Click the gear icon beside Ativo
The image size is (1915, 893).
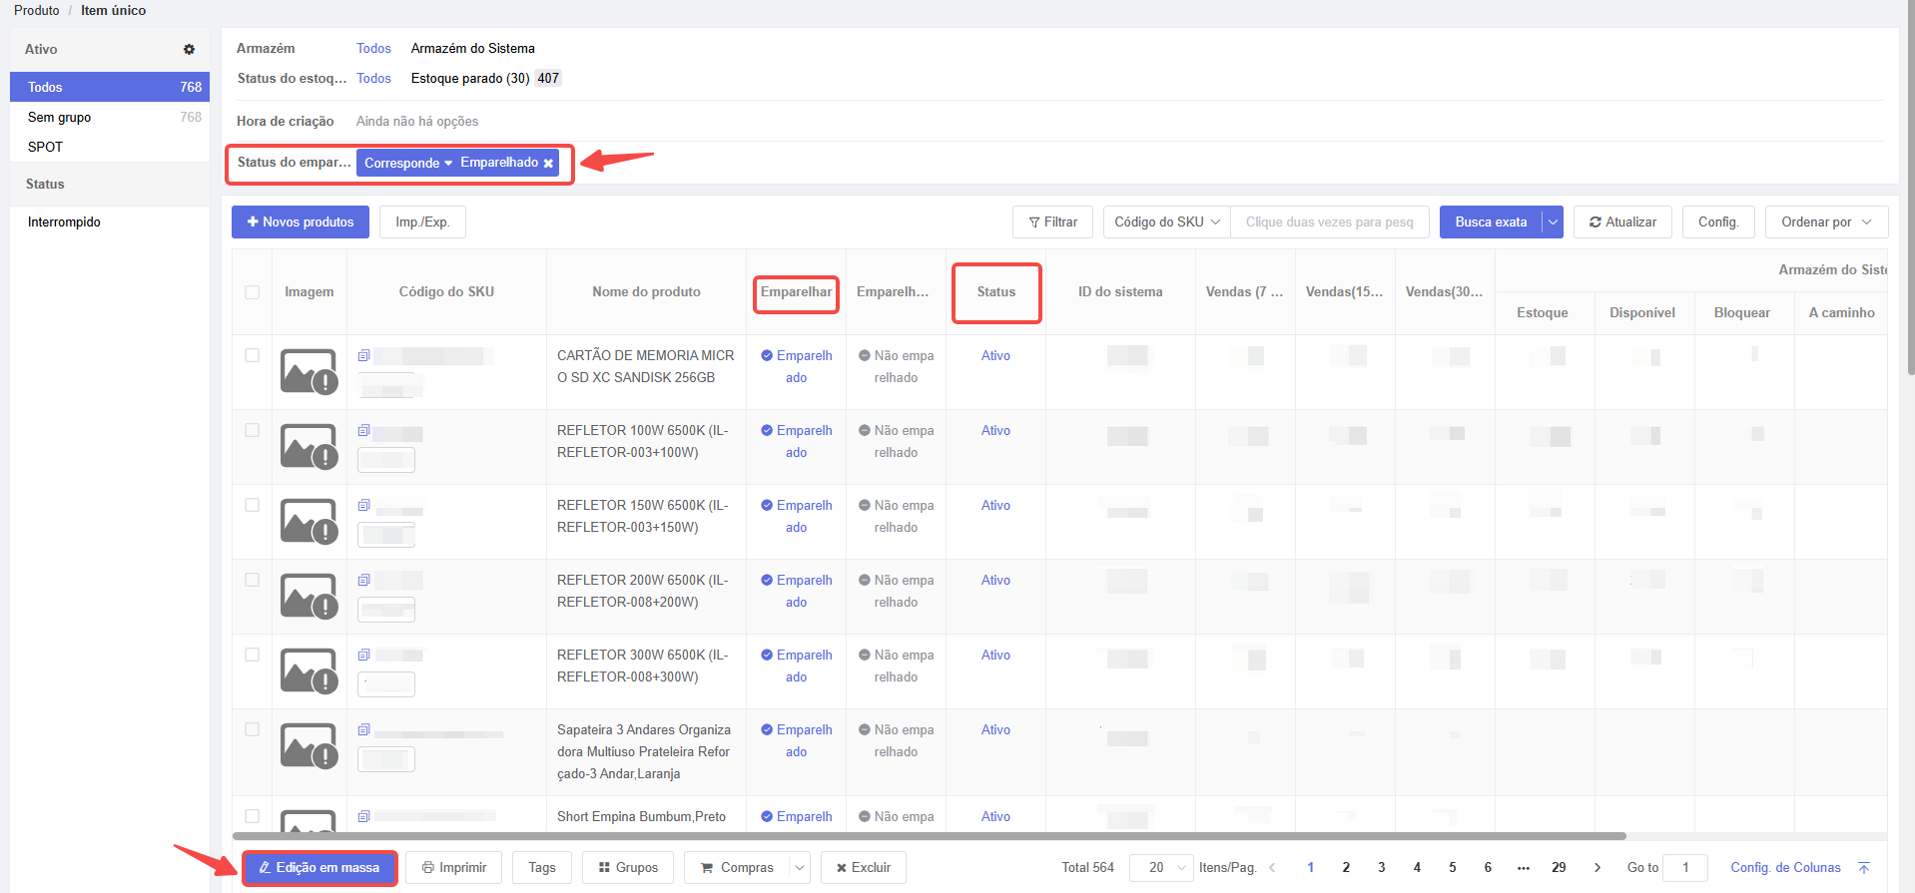coord(189,49)
